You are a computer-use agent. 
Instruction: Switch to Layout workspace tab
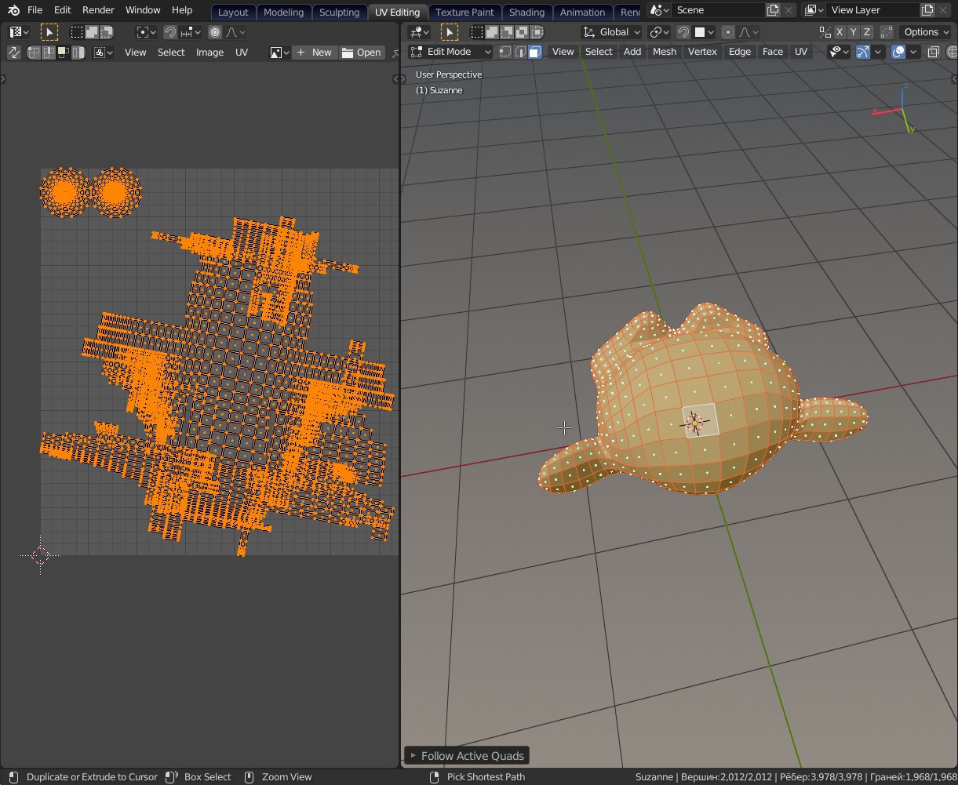click(233, 12)
